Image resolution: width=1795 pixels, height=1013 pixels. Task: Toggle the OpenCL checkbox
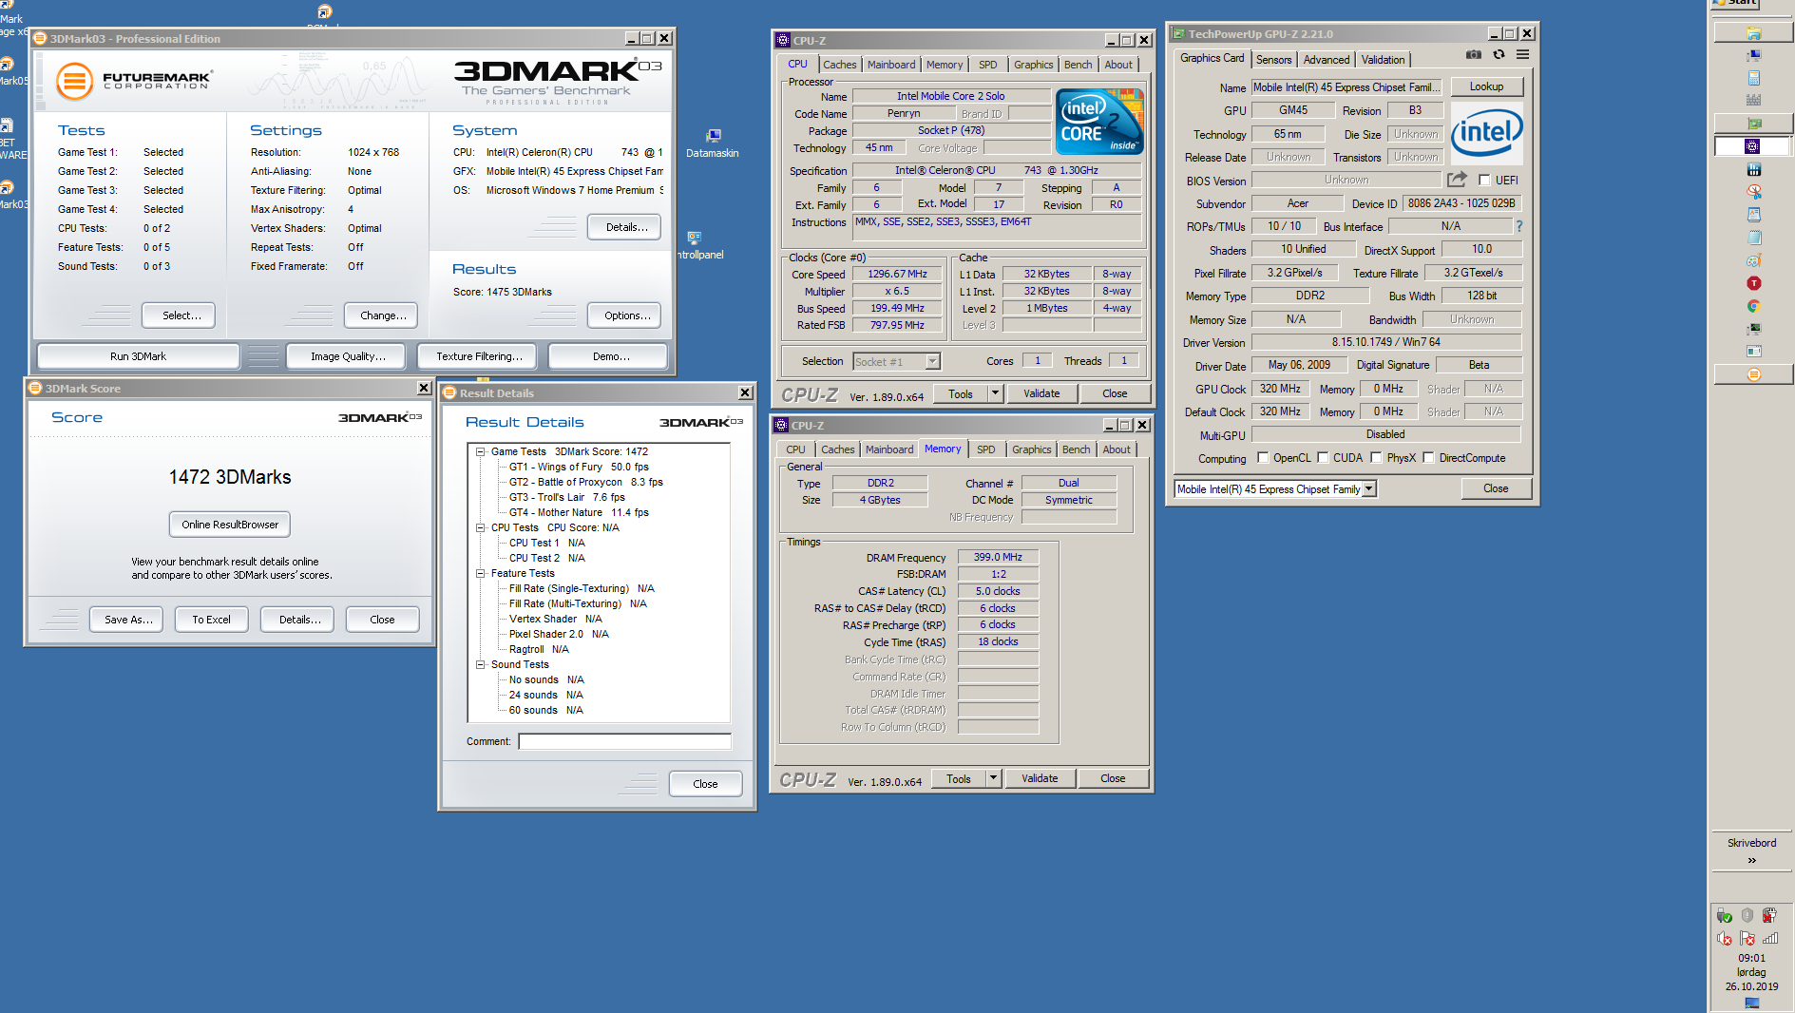[x=1263, y=457]
